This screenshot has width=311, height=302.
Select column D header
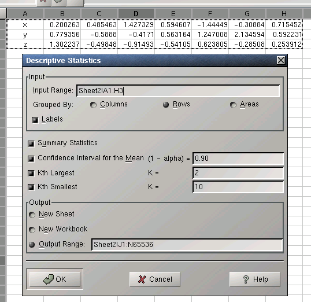136,14
